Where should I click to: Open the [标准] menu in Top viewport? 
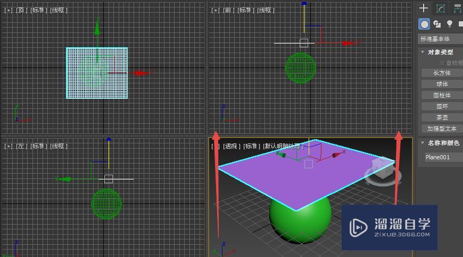pos(39,10)
